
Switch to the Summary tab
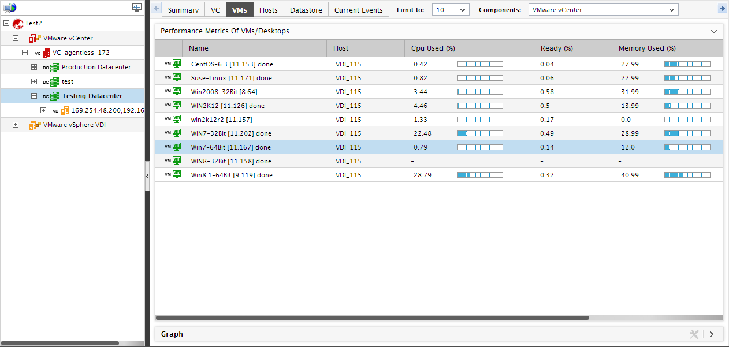click(183, 10)
